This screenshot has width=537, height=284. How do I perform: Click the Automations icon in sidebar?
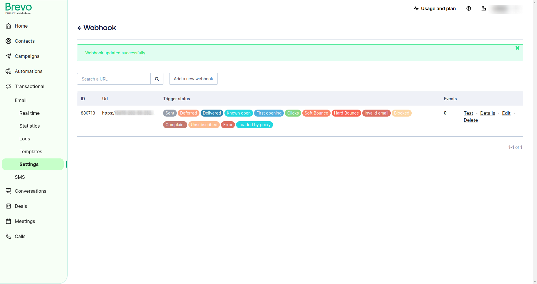[x=8, y=71]
